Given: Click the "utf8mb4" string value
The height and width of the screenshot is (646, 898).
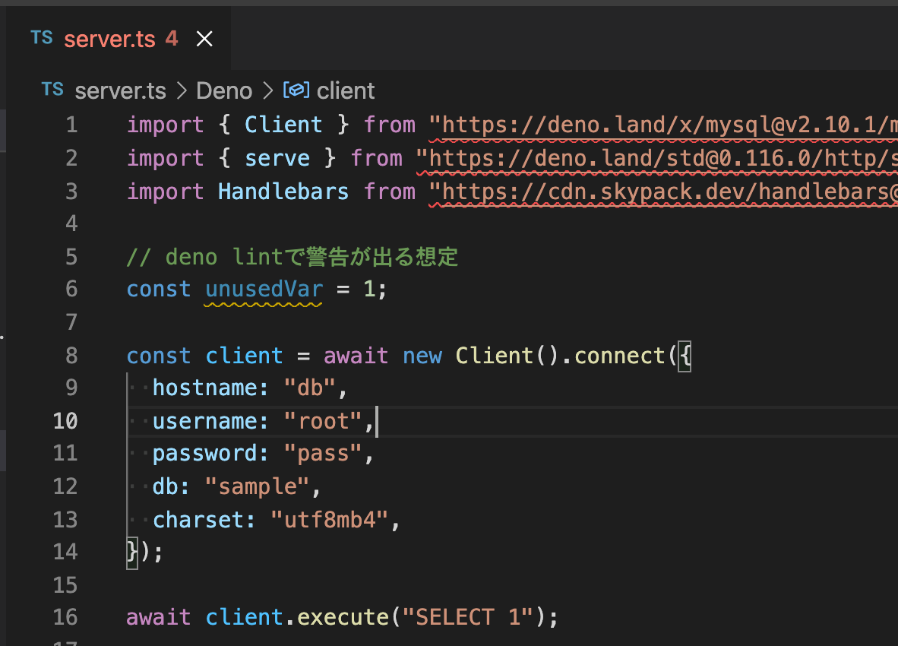Looking at the screenshot, I should coord(330,519).
